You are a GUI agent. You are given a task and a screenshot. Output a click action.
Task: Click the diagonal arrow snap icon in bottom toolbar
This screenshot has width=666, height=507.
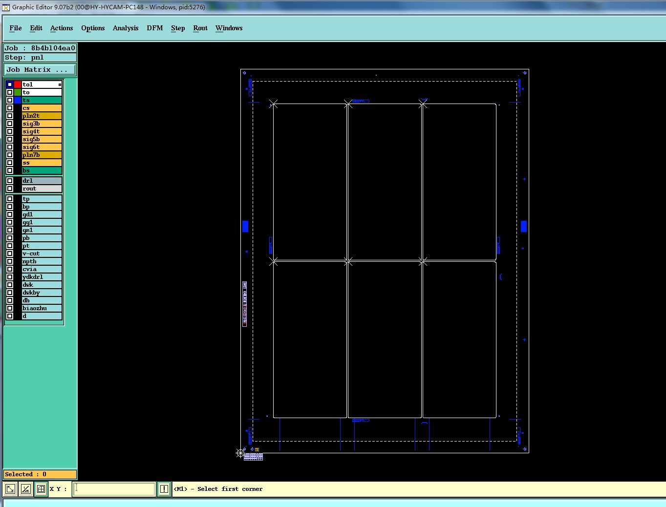(10, 489)
